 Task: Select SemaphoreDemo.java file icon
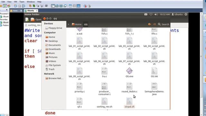click(x=154, y=86)
